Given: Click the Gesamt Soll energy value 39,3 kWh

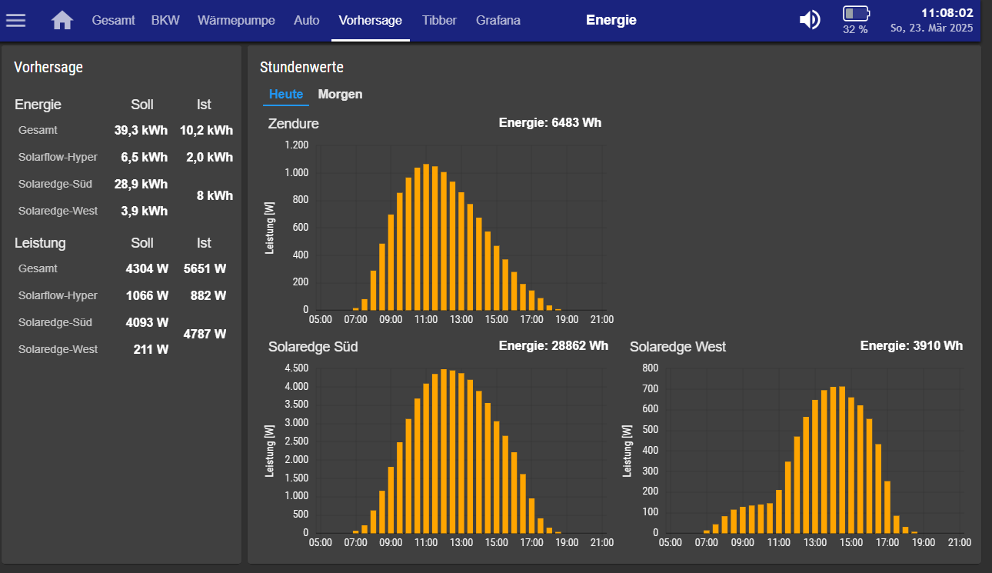Looking at the screenshot, I should [141, 131].
